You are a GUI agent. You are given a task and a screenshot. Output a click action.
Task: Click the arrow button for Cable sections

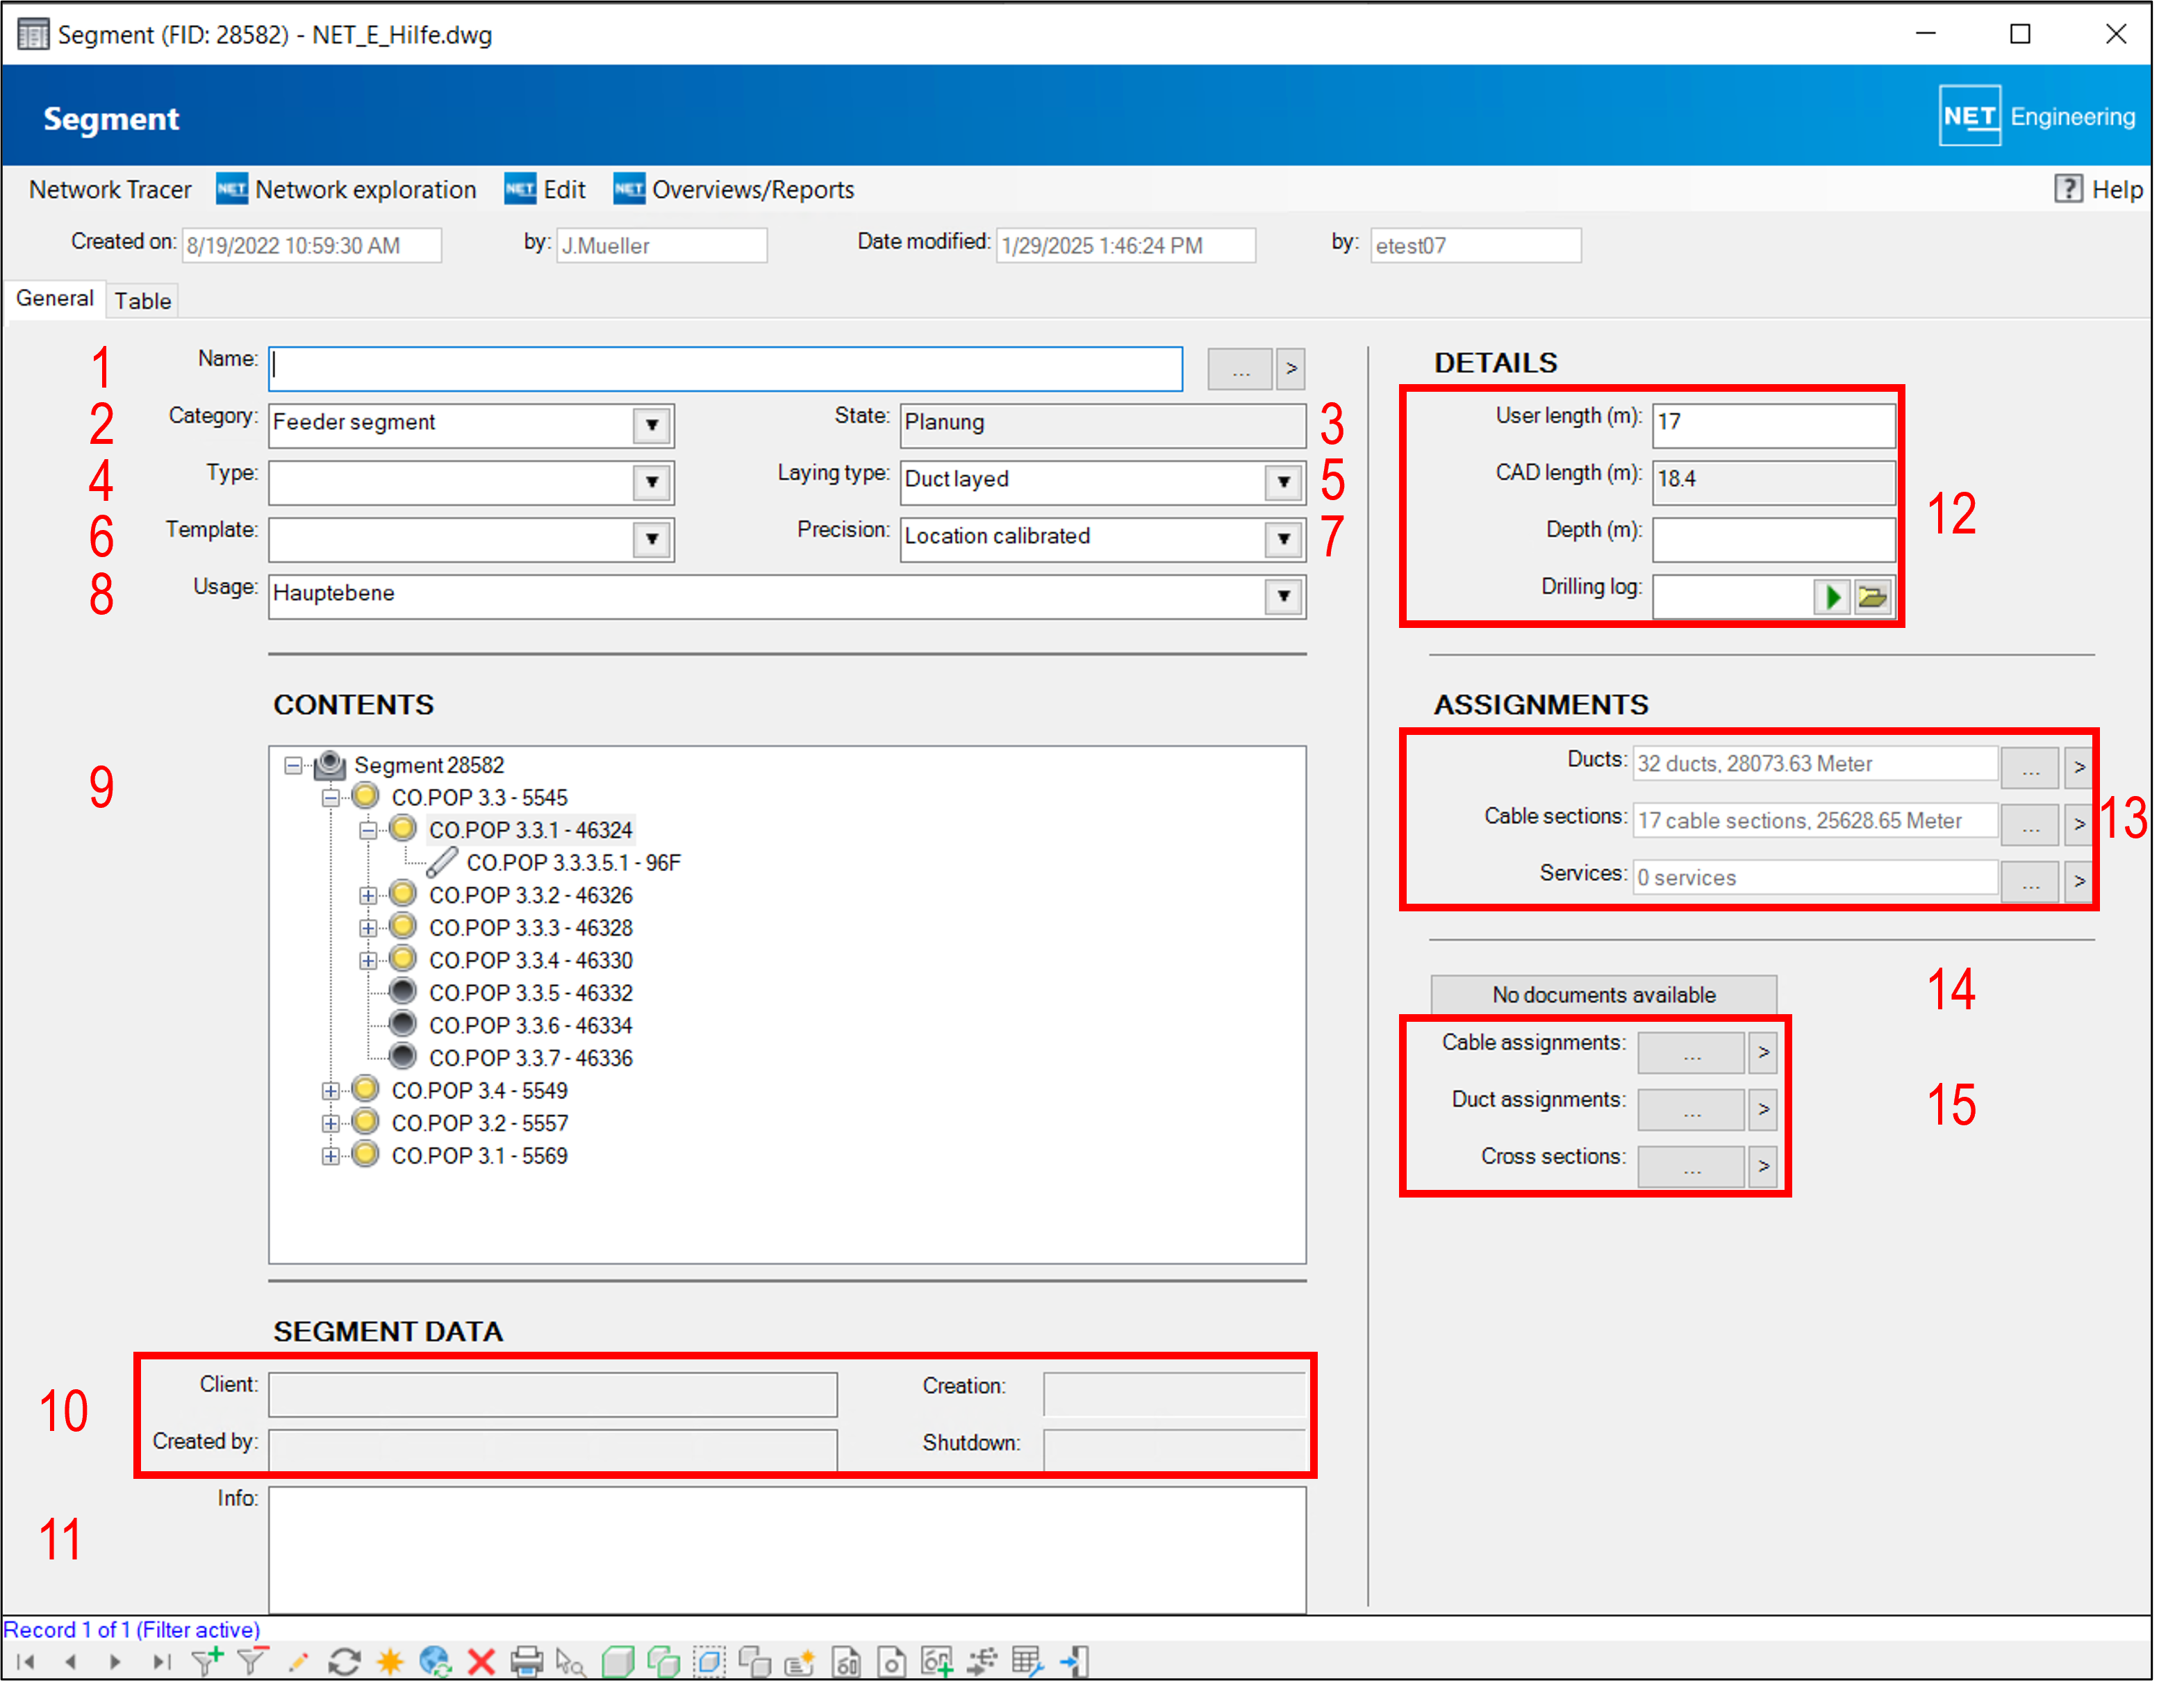coord(2079,824)
